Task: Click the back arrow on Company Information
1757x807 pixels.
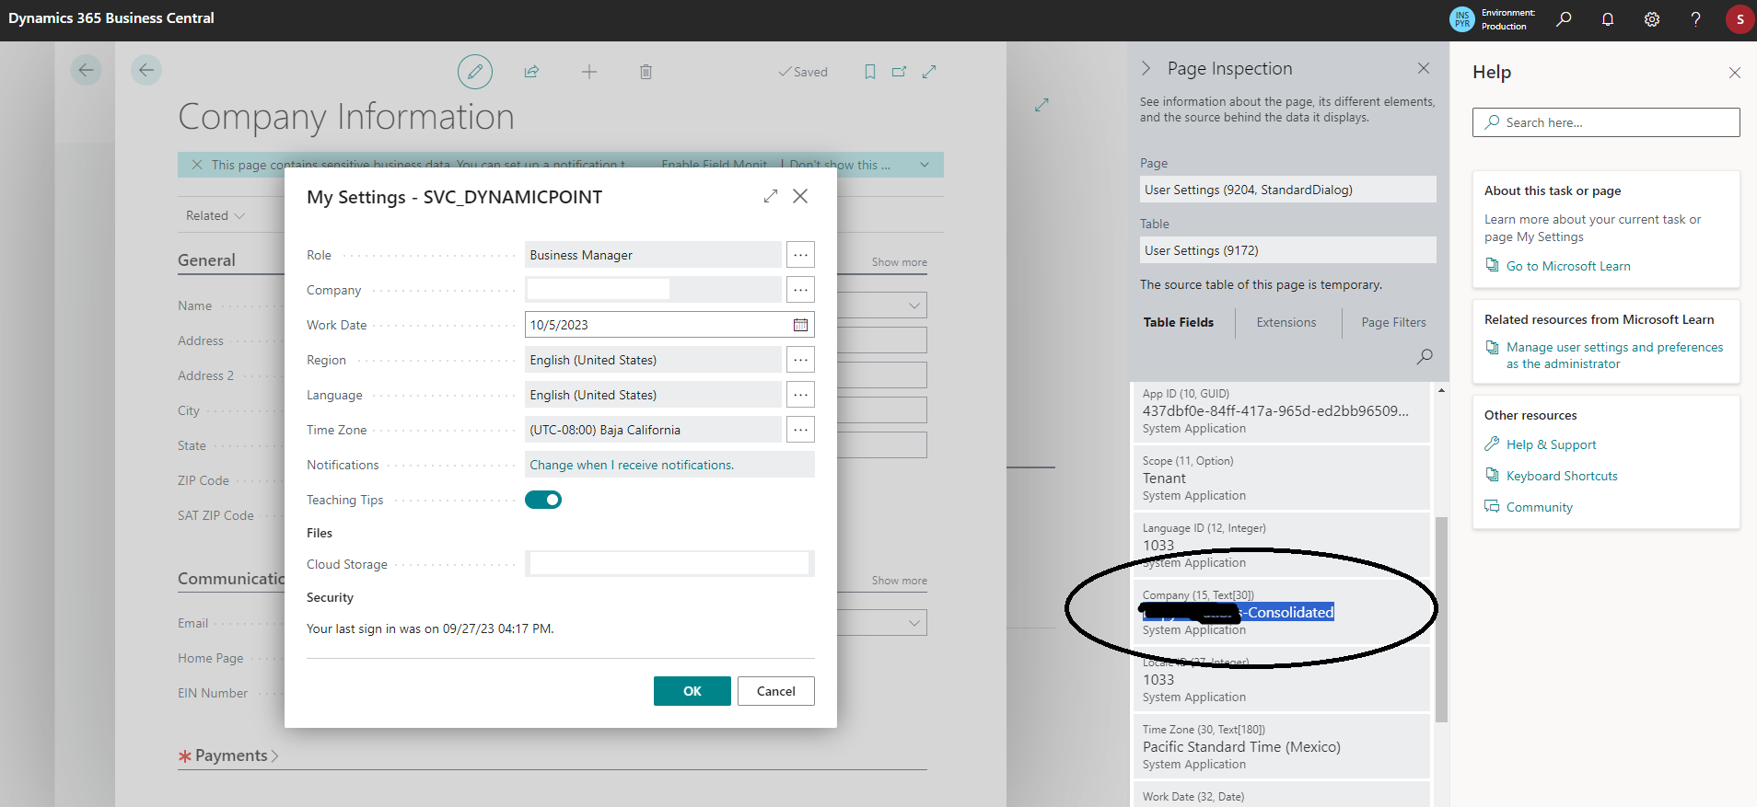Action: 145,70
